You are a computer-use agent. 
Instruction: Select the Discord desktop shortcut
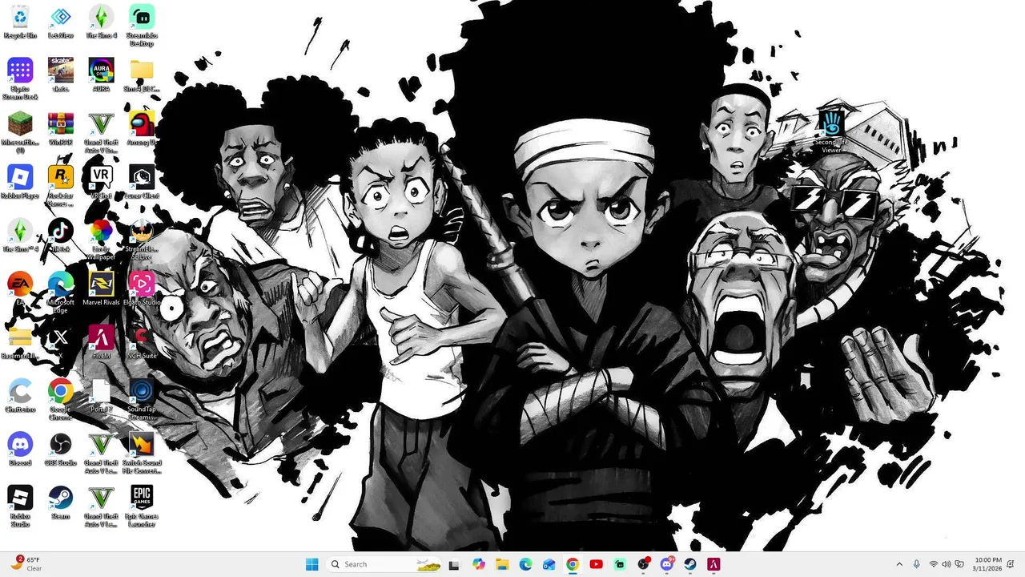point(20,449)
